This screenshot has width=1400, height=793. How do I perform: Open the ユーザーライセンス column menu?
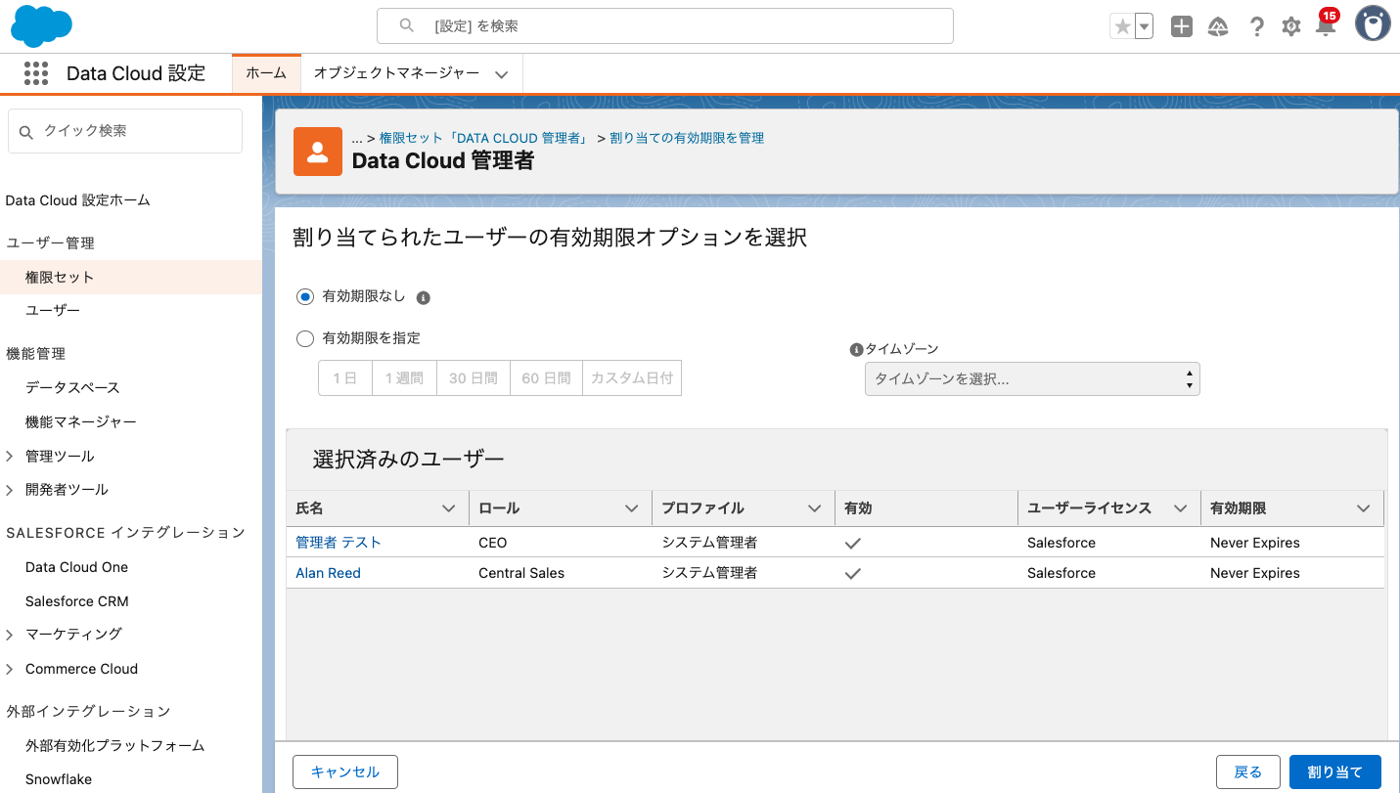click(1181, 508)
